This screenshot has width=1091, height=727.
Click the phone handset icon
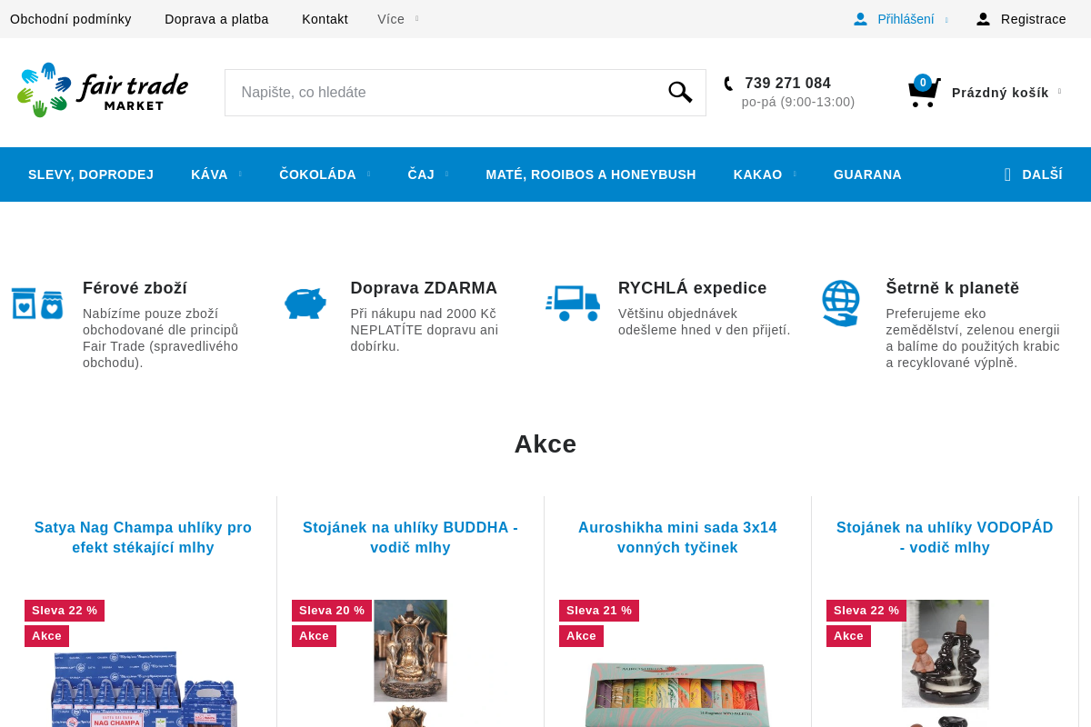728,84
